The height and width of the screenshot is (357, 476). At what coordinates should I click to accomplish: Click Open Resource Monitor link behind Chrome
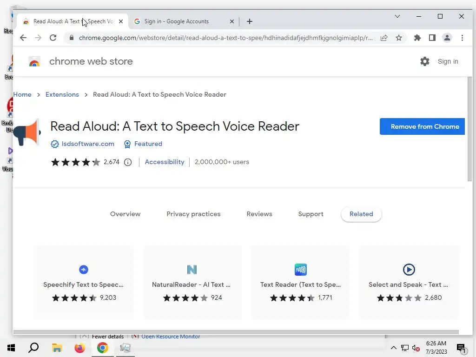(x=171, y=337)
